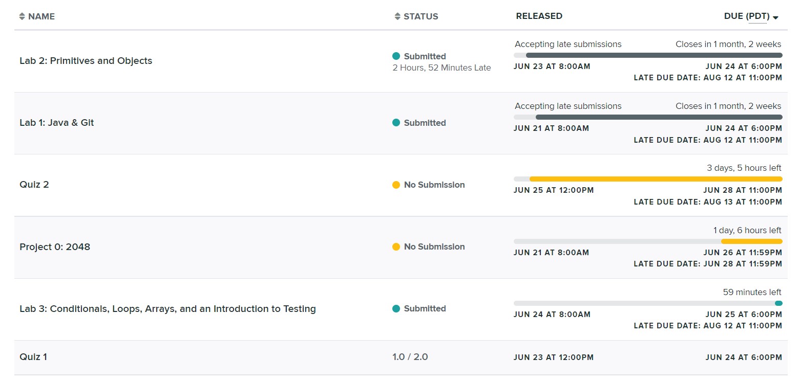This screenshot has width=799, height=381.
Task: Open the Quiz 2 assignment
Action: [34, 185]
